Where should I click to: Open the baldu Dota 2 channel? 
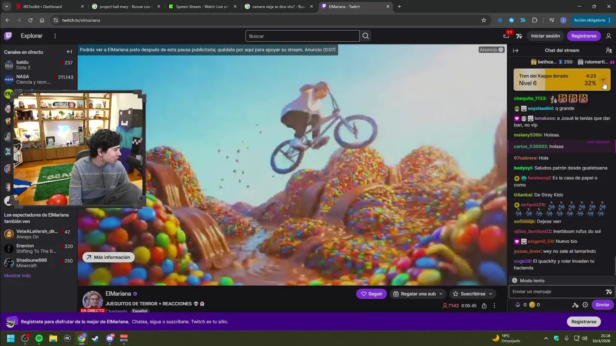pyautogui.click(x=39, y=65)
